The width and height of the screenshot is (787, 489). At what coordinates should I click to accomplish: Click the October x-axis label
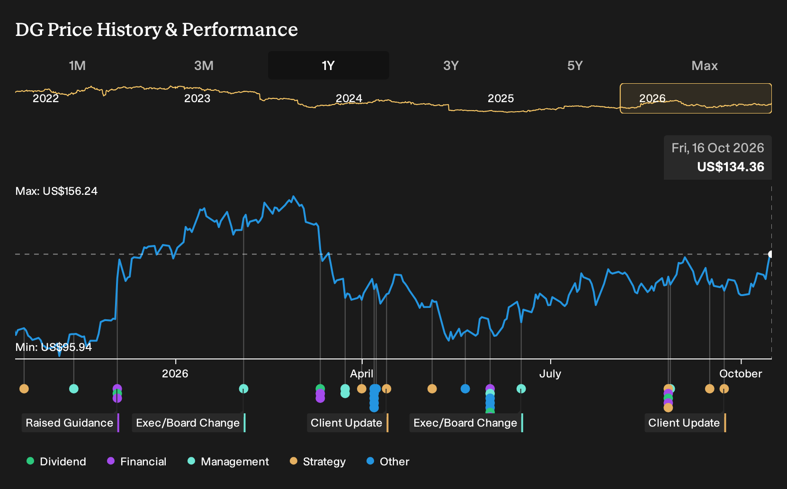pos(741,374)
